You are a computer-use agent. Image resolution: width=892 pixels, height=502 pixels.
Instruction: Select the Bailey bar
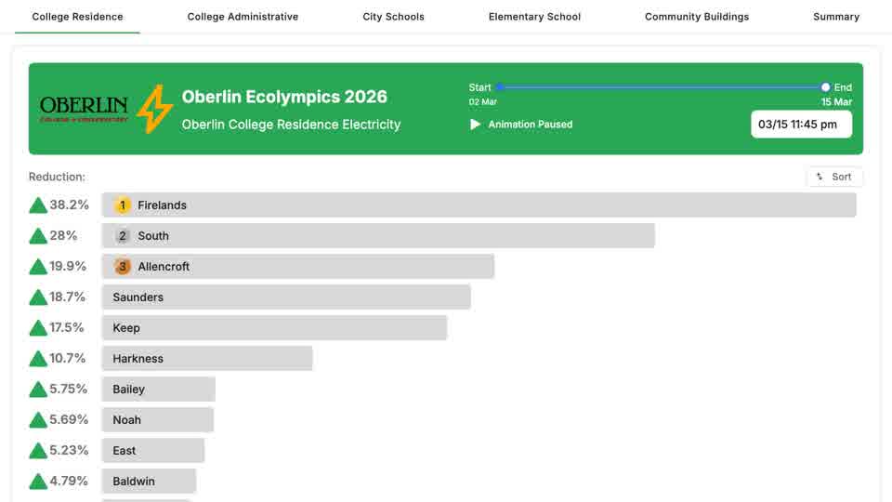(x=159, y=390)
